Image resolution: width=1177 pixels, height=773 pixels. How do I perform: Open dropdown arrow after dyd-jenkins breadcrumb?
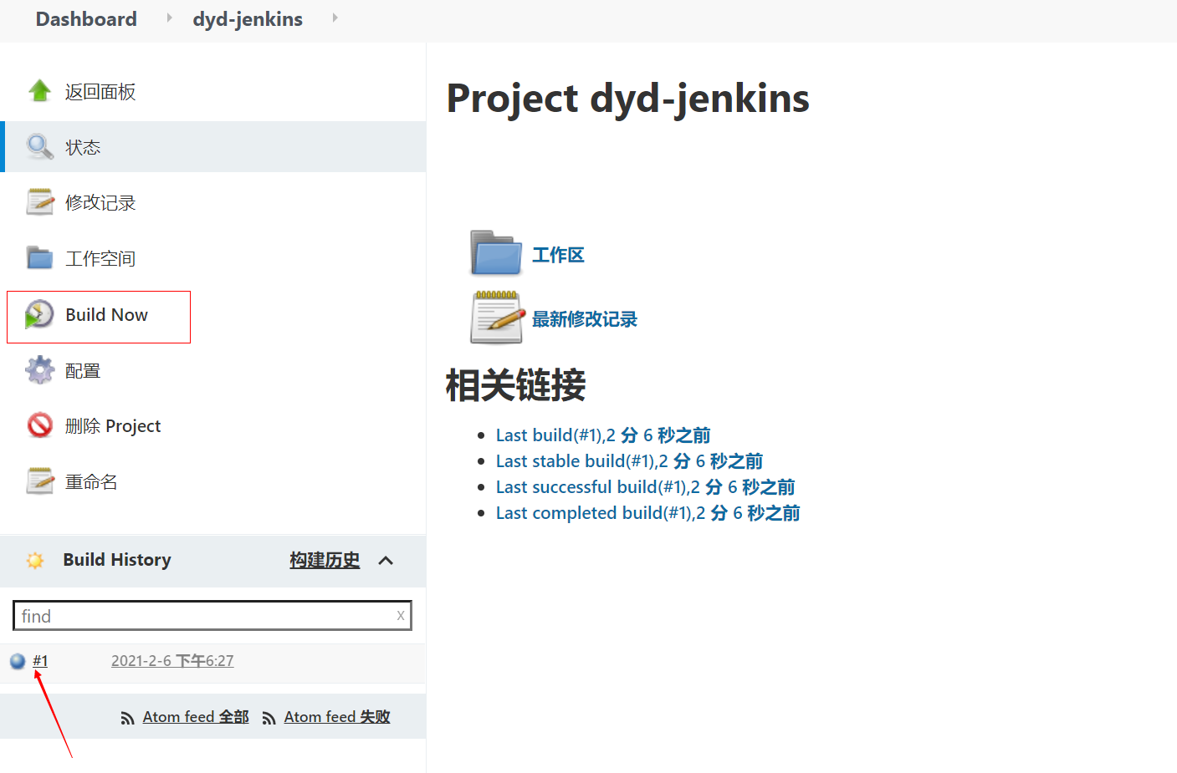335,18
